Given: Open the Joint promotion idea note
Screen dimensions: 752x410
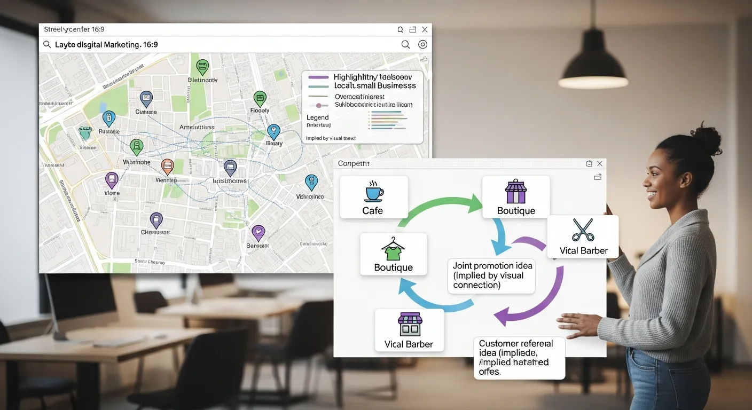Looking at the screenshot, I should (x=491, y=275).
